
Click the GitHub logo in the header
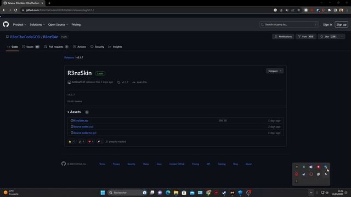pos(6,24)
